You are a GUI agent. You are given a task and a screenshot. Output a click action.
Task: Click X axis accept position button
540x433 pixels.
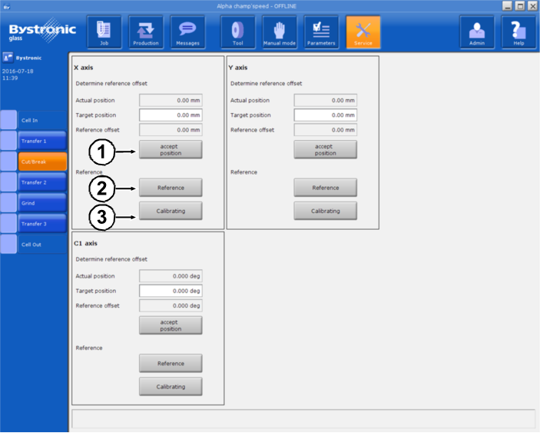coord(171,149)
